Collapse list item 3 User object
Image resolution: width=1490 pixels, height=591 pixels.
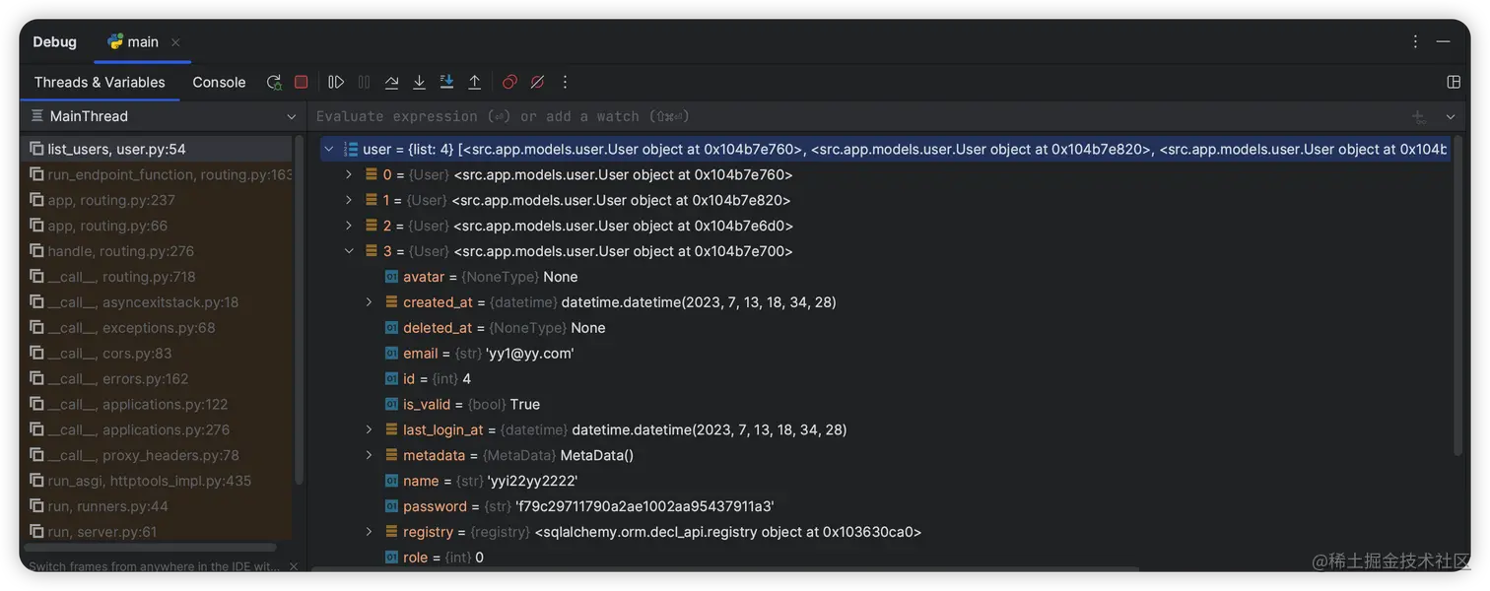(349, 252)
